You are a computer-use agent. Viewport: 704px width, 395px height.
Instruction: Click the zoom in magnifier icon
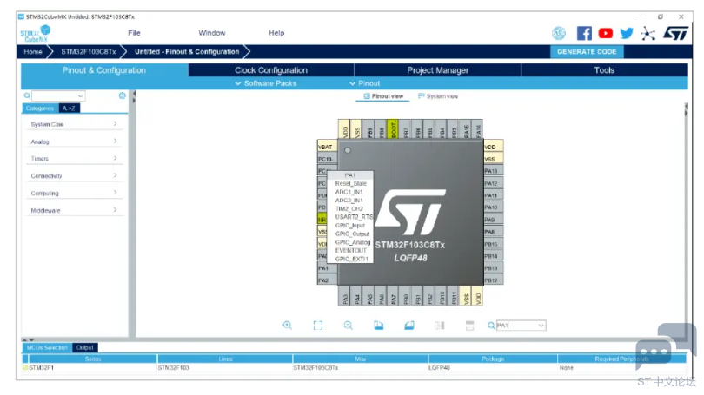click(288, 326)
